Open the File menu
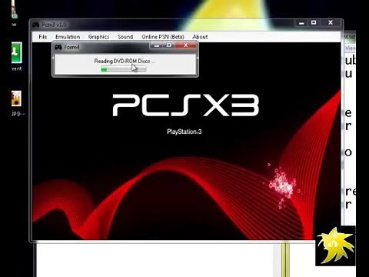 pos(43,37)
